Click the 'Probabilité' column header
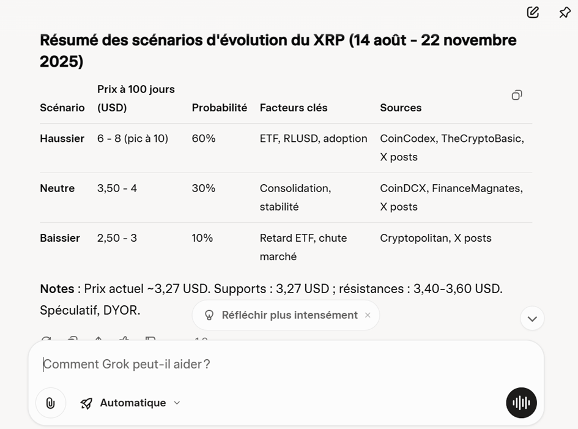Image resolution: width=578 pixels, height=429 pixels. pos(220,108)
